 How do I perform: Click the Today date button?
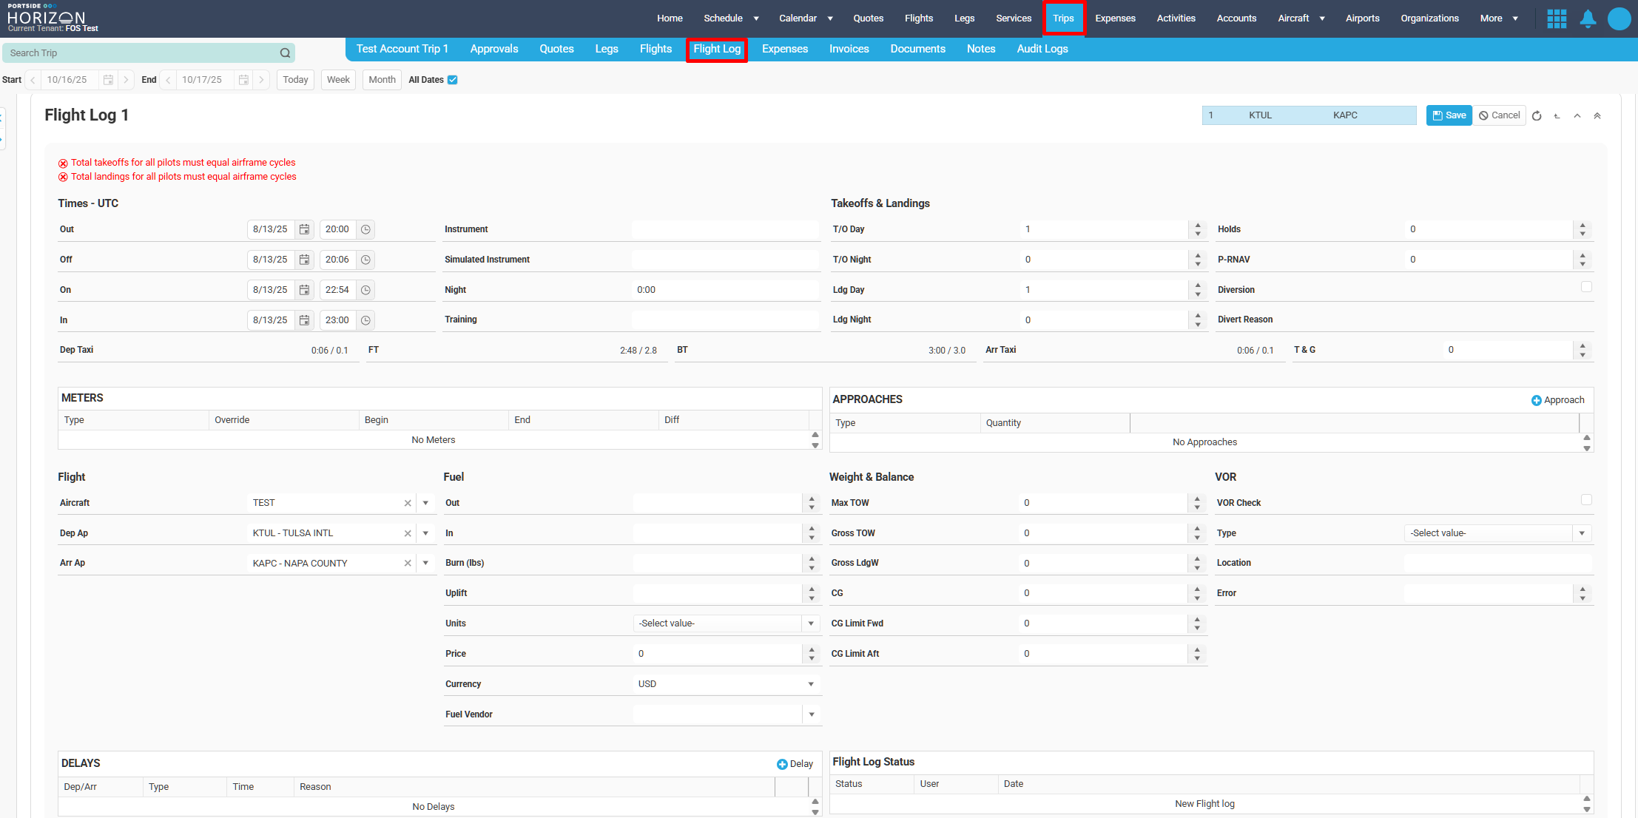[x=295, y=80]
